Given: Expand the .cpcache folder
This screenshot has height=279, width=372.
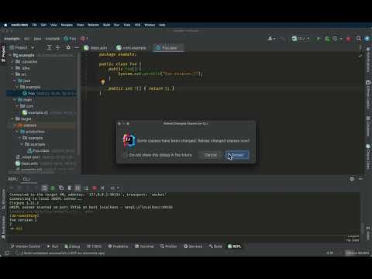Looking at the screenshot, I should click(x=12, y=61).
